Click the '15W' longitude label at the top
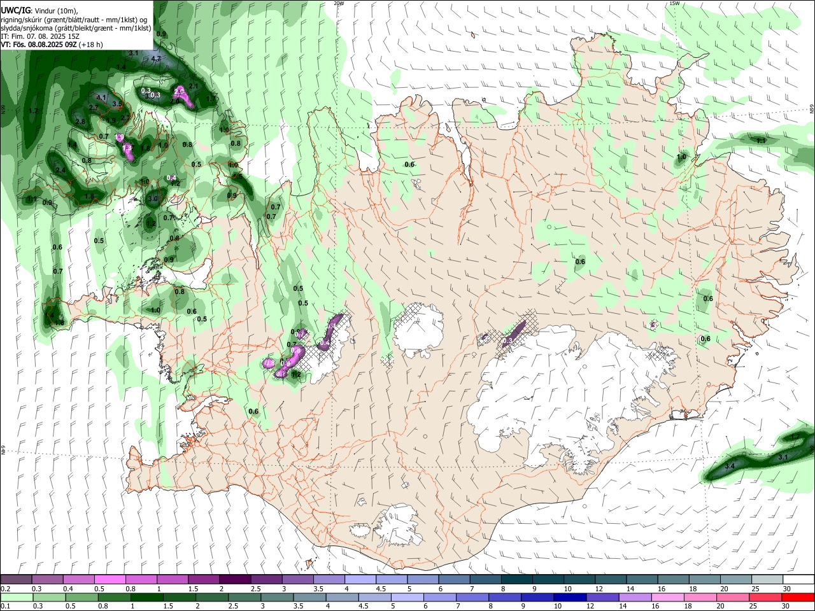 click(x=674, y=3)
